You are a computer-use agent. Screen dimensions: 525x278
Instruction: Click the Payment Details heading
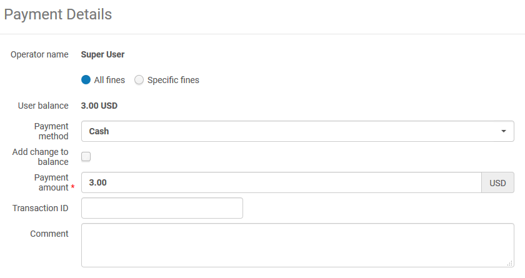(x=58, y=14)
